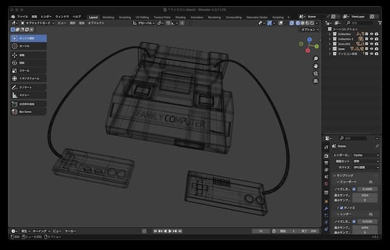Select the Box Carve tool
This screenshot has height=250, width=390.
(x=29, y=112)
